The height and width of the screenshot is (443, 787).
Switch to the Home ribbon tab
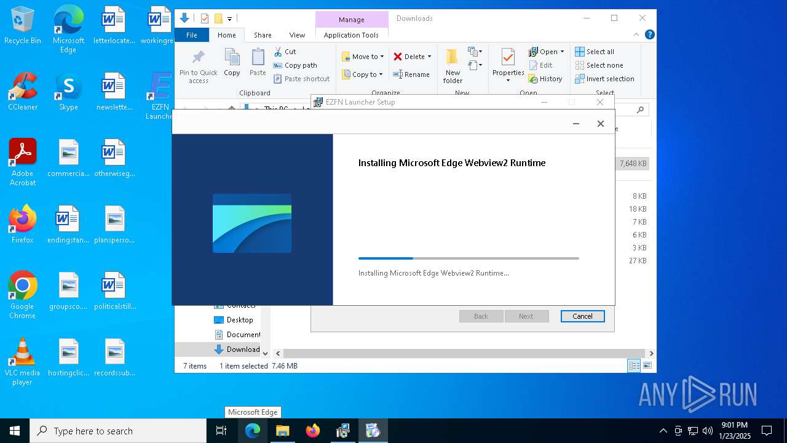(x=226, y=35)
